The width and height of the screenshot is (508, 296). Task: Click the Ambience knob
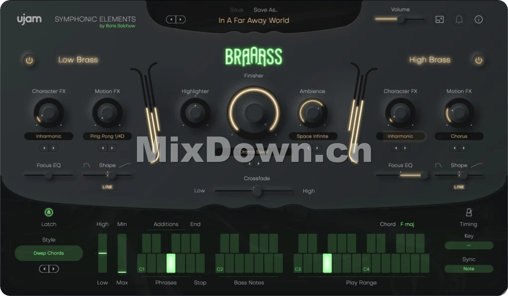[x=312, y=113]
